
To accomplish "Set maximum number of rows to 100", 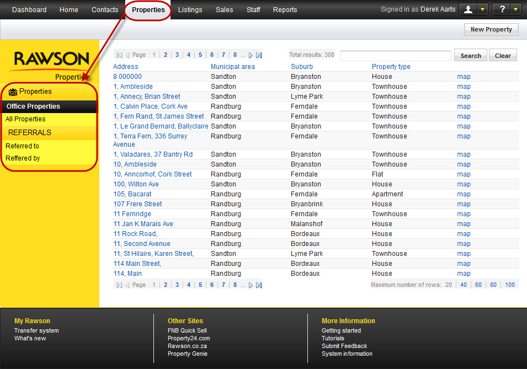I will pos(509,285).
